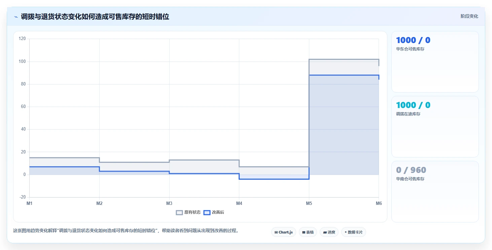The image size is (492, 250).
Task: Select the 华南仓可售库存 card
Action: point(435,191)
